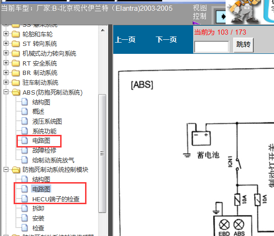Click the page icon beside 系统功能
274x236 pixels.
point(24,131)
